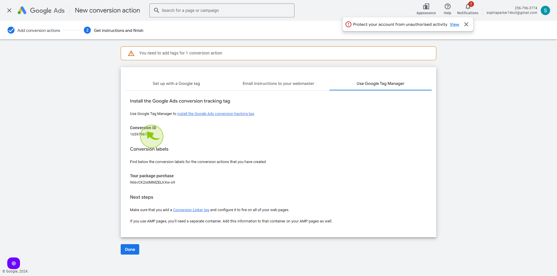Dismiss the protect your account banner

point(466,24)
